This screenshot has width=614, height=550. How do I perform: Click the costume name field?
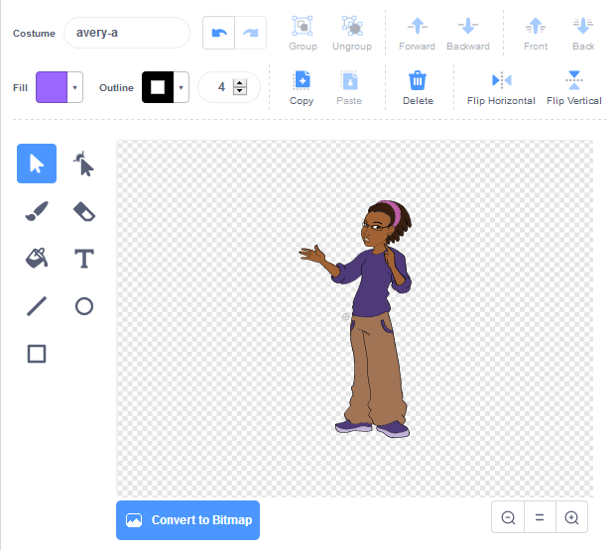(x=126, y=33)
